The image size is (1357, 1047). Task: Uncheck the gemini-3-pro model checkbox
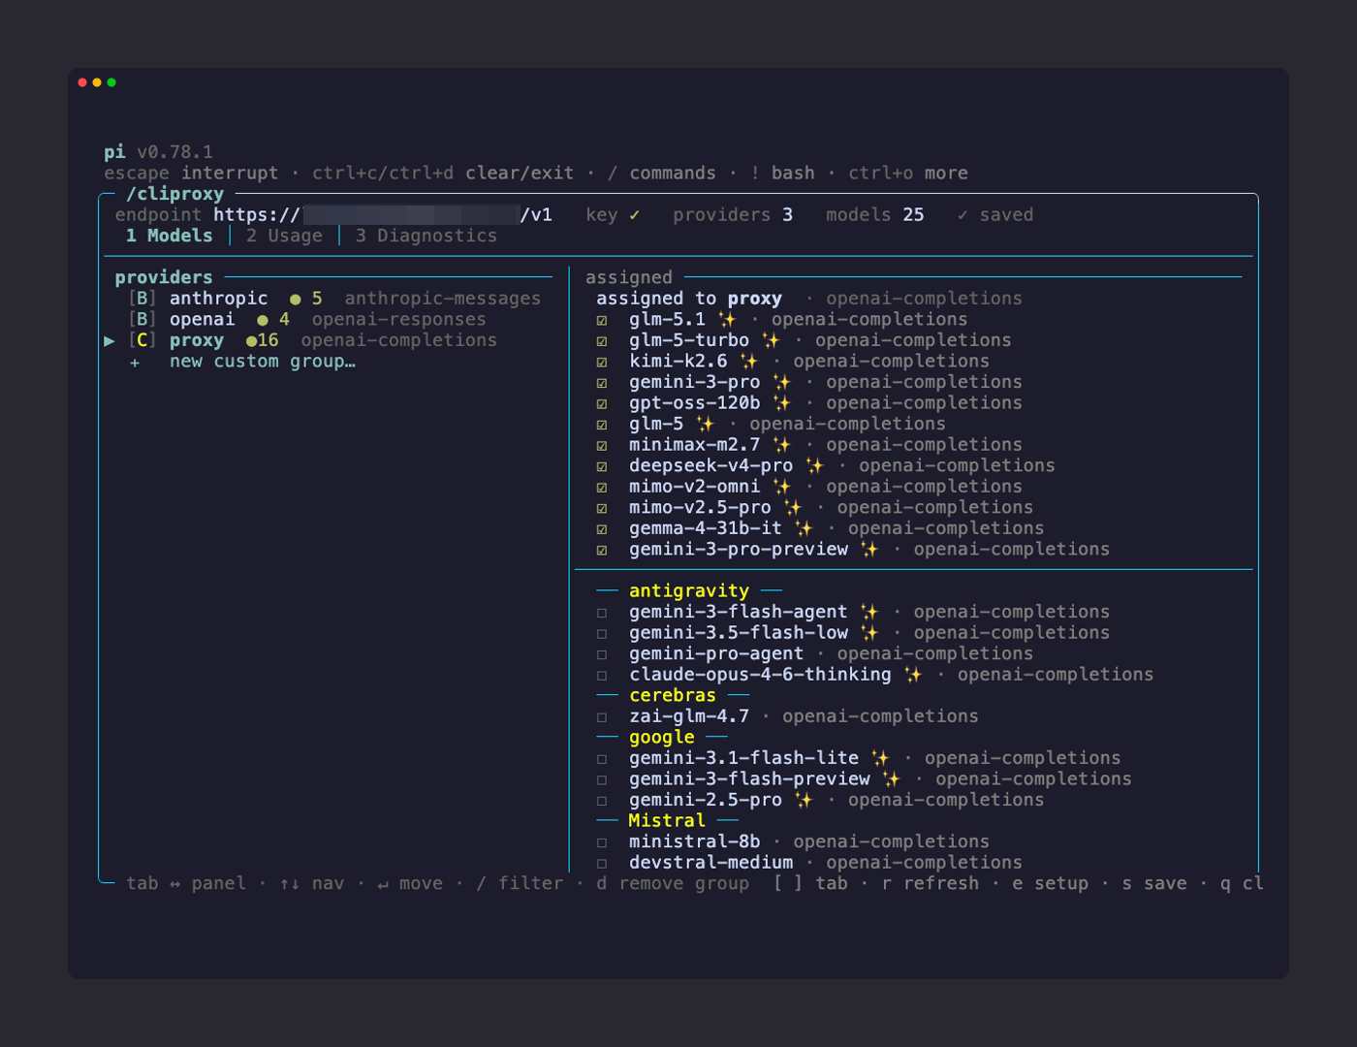click(602, 383)
